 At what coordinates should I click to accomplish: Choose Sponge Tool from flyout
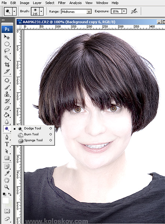[x=33, y=140]
